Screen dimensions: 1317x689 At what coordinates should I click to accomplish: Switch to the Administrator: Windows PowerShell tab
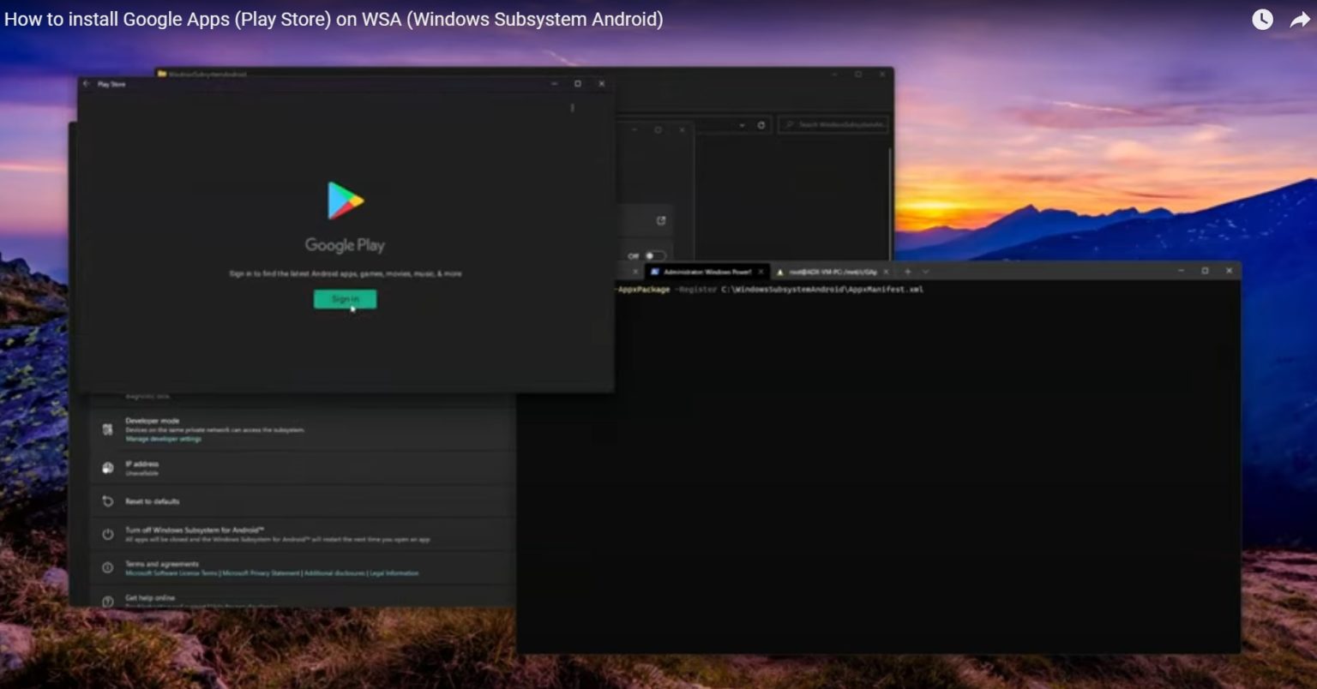pos(703,270)
